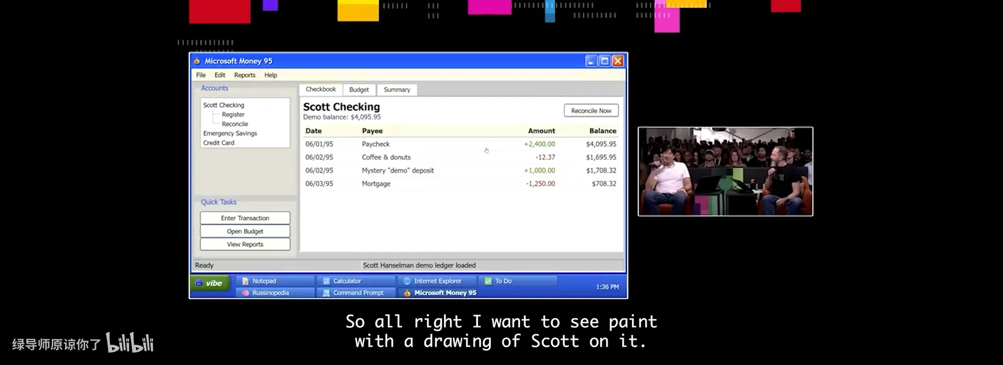
Task: Click the Reconcile Now button
Action: click(x=591, y=111)
